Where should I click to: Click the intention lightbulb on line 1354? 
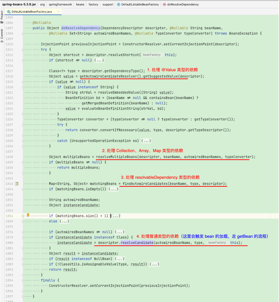coord(28,216)
